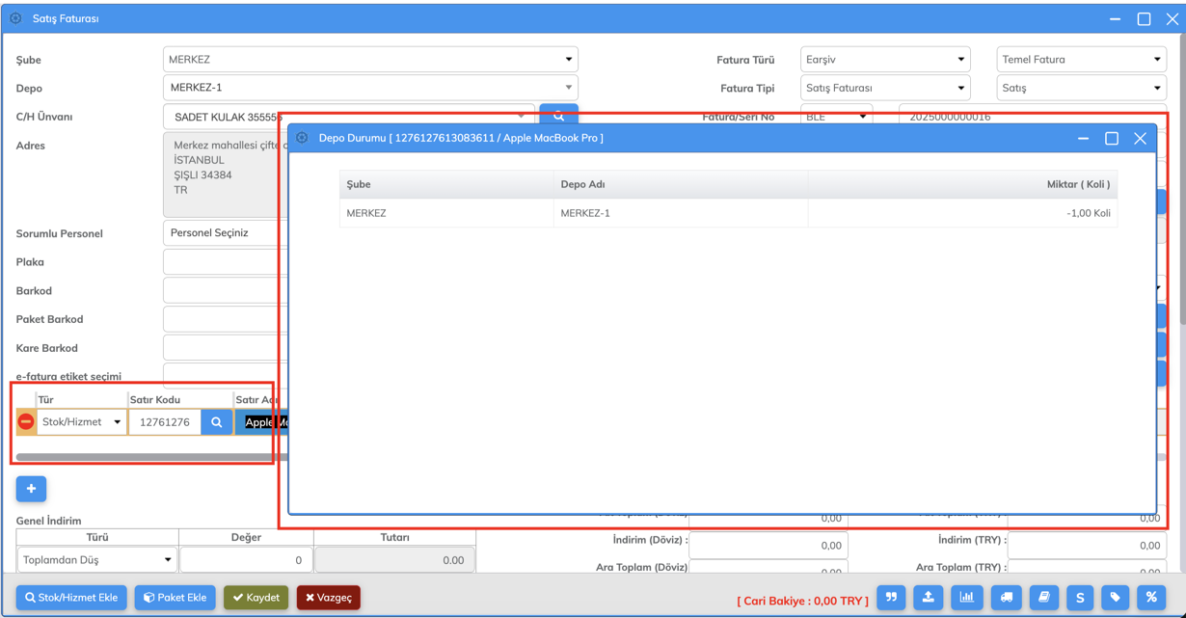Click the upload icon in bottom toolbar
This screenshot has height=618, width=1186.
click(x=929, y=598)
